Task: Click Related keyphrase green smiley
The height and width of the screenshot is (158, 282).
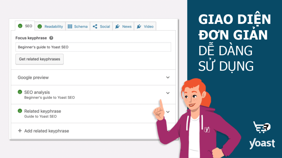Action: coord(20,111)
